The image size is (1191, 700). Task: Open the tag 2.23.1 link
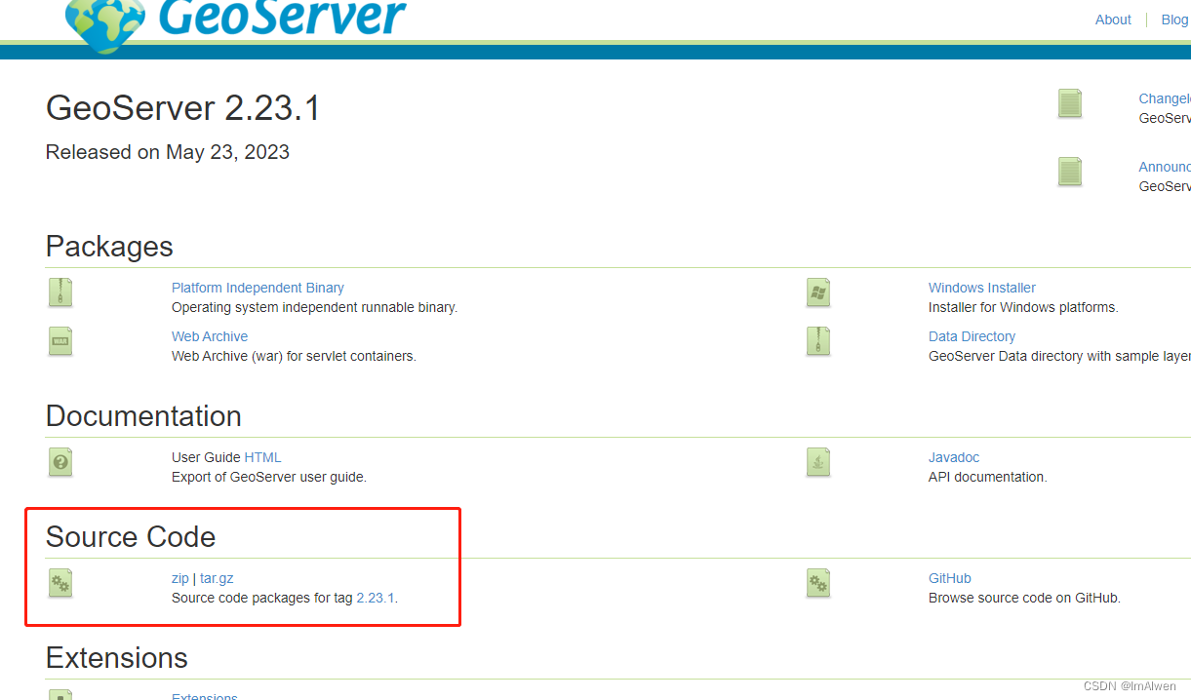376,597
